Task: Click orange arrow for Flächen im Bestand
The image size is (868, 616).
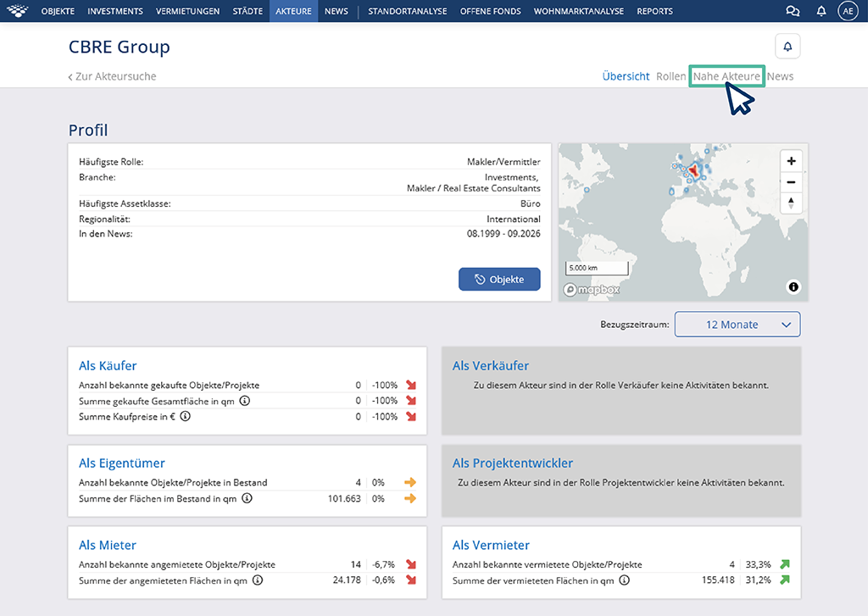Action: coord(410,498)
